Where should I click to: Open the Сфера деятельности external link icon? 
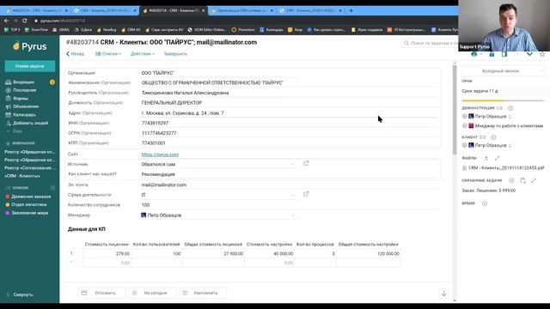[x=306, y=194]
